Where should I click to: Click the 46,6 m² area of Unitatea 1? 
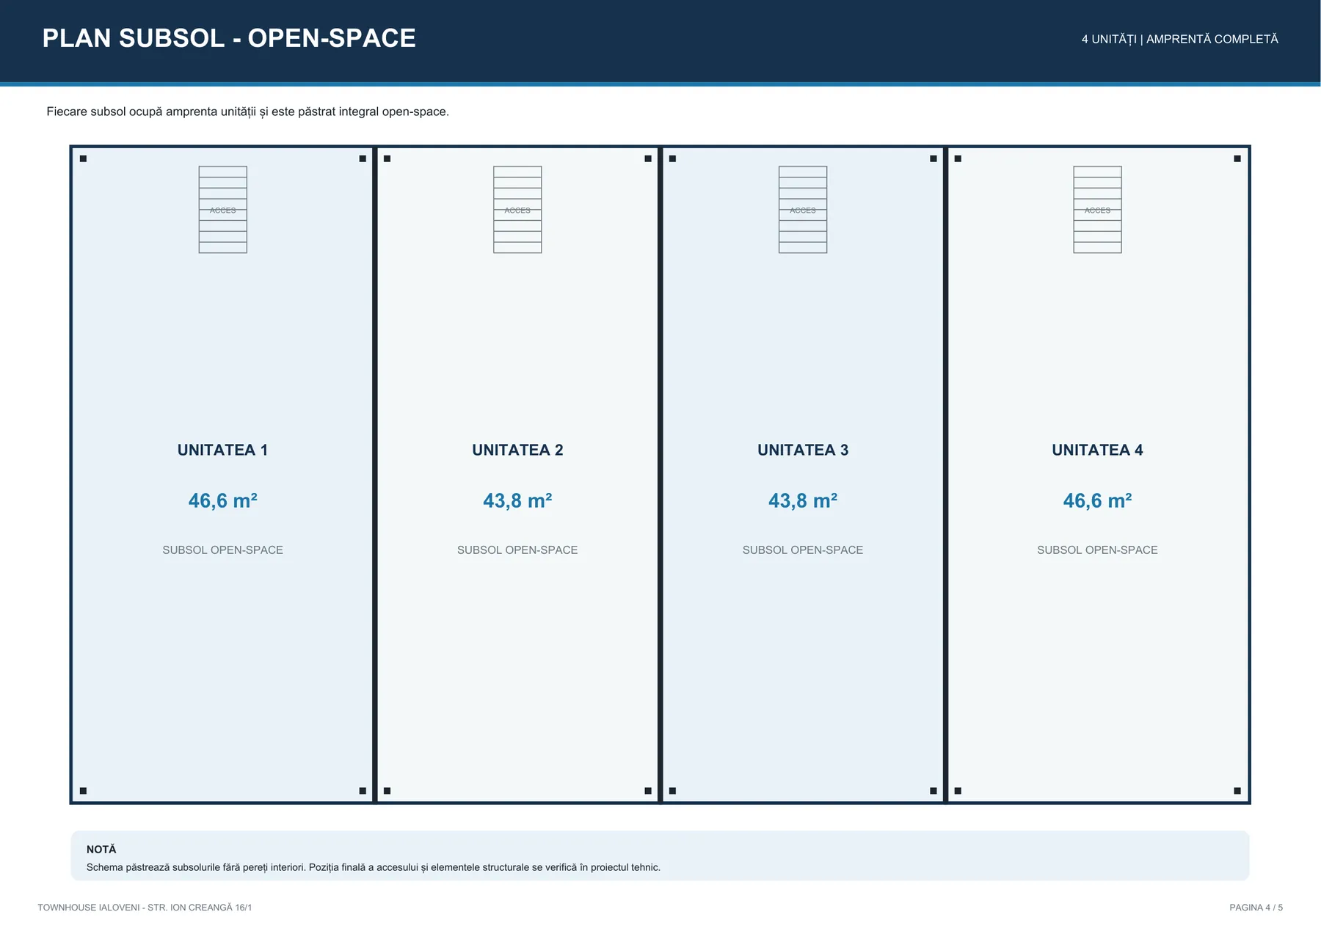click(222, 500)
